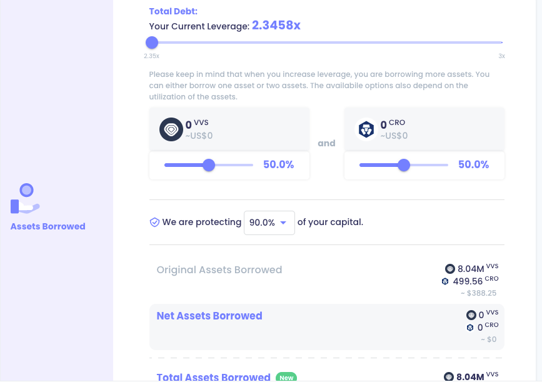
Task: Click the 3x maximum leverage label
Action: tap(501, 56)
